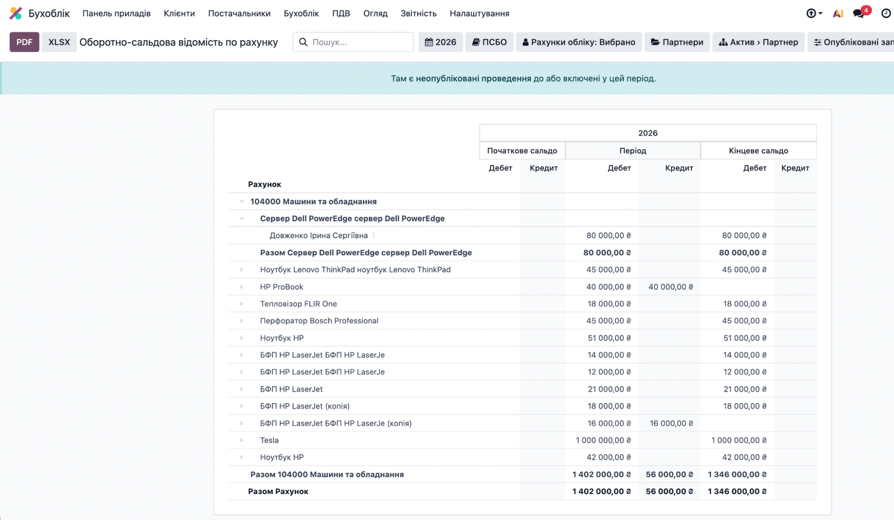This screenshot has height=520, width=894.
Task: Open the Налаштування menu
Action: [x=480, y=14]
